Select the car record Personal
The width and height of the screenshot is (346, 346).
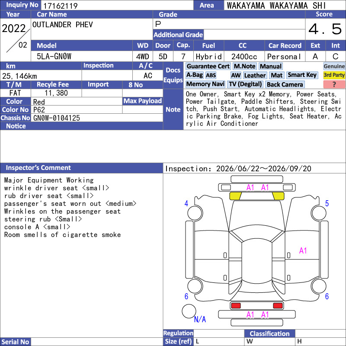pos(284,57)
